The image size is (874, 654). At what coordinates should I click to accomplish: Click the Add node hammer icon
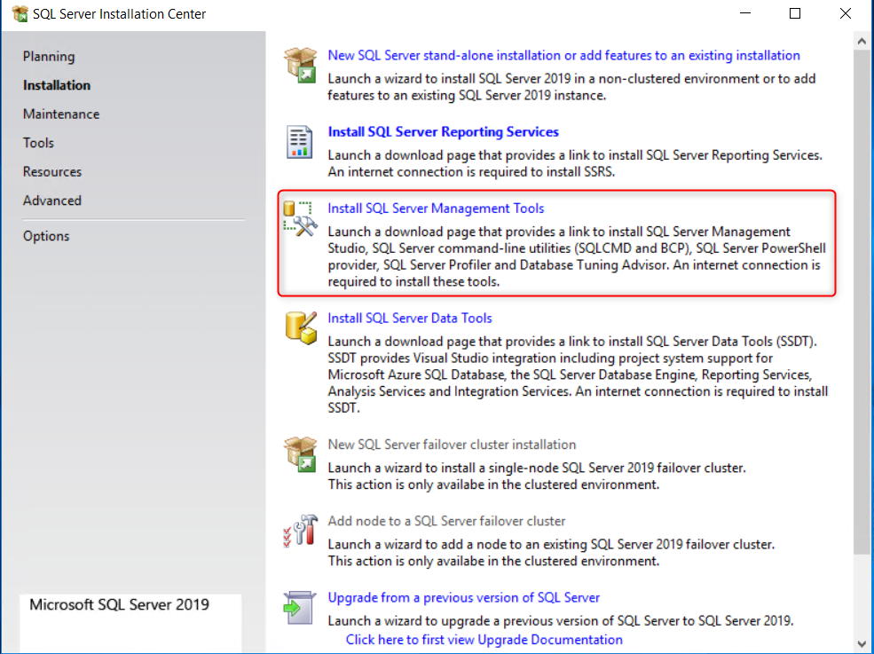click(301, 531)
